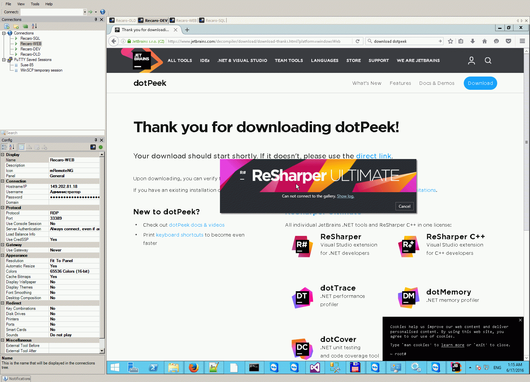Click the Config grid scrollbar up arrow
This screenshot has height=382, width=530.
(x=102, y=154)
